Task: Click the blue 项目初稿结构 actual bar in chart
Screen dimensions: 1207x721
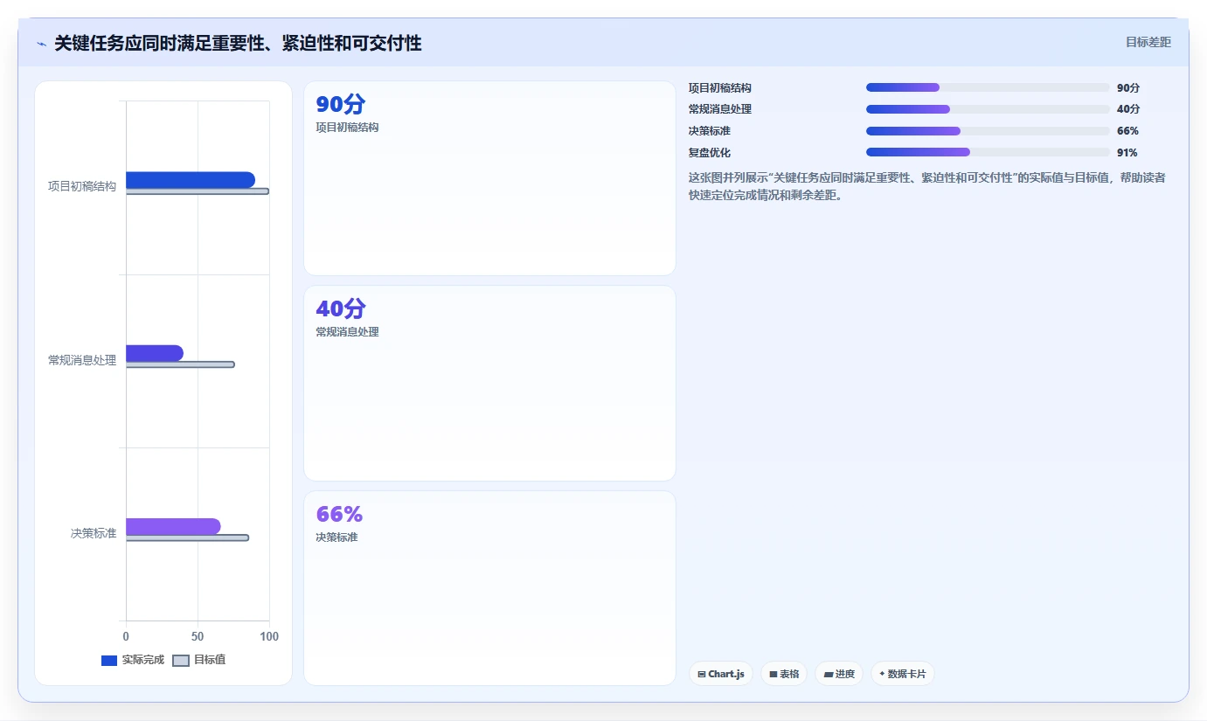Action: 191,180
